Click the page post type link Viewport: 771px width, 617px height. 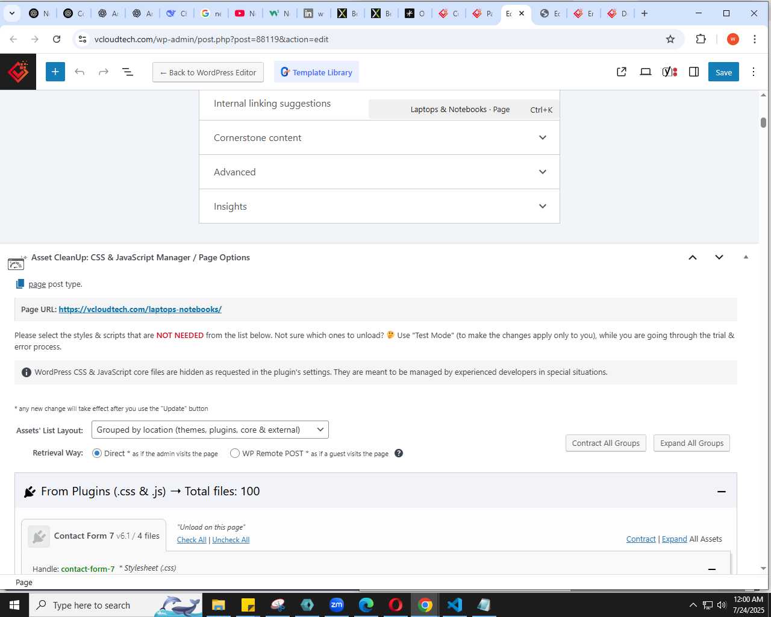pyautogui.click(x=37, y=284)
